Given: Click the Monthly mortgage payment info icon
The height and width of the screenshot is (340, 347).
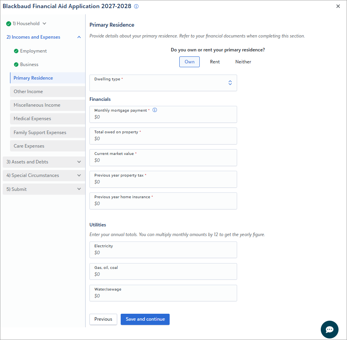Looking at the screenshot, I should tap(155, 110).
